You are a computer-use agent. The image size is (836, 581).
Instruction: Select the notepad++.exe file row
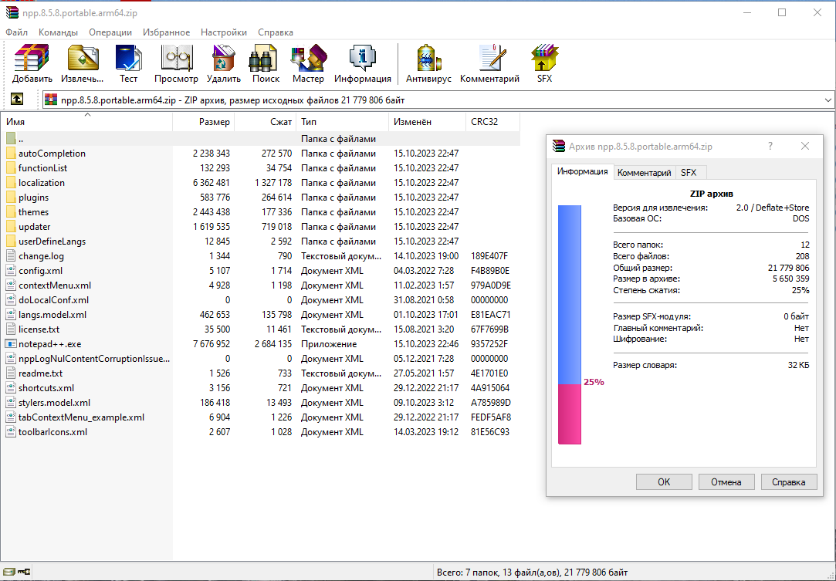(260, 344)
